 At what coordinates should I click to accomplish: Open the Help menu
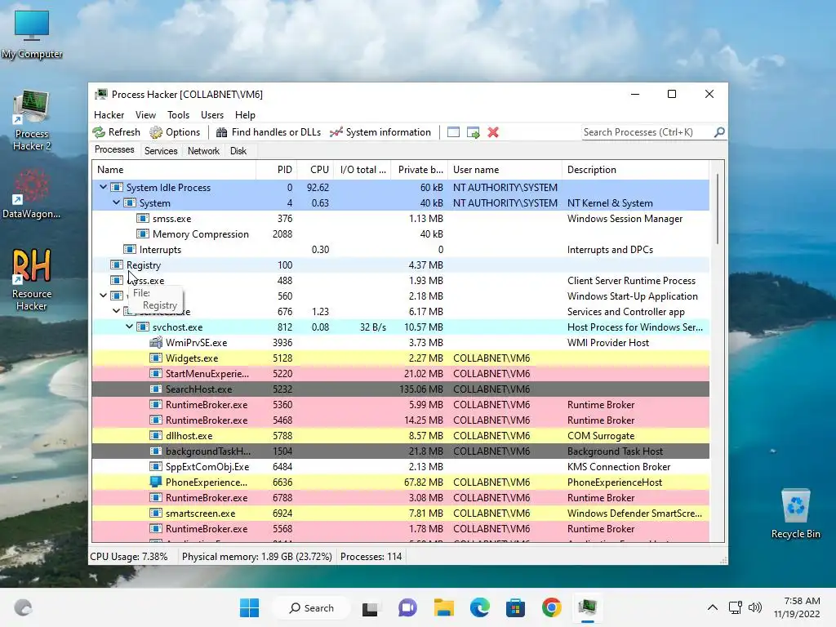click(x=245, y=115)
